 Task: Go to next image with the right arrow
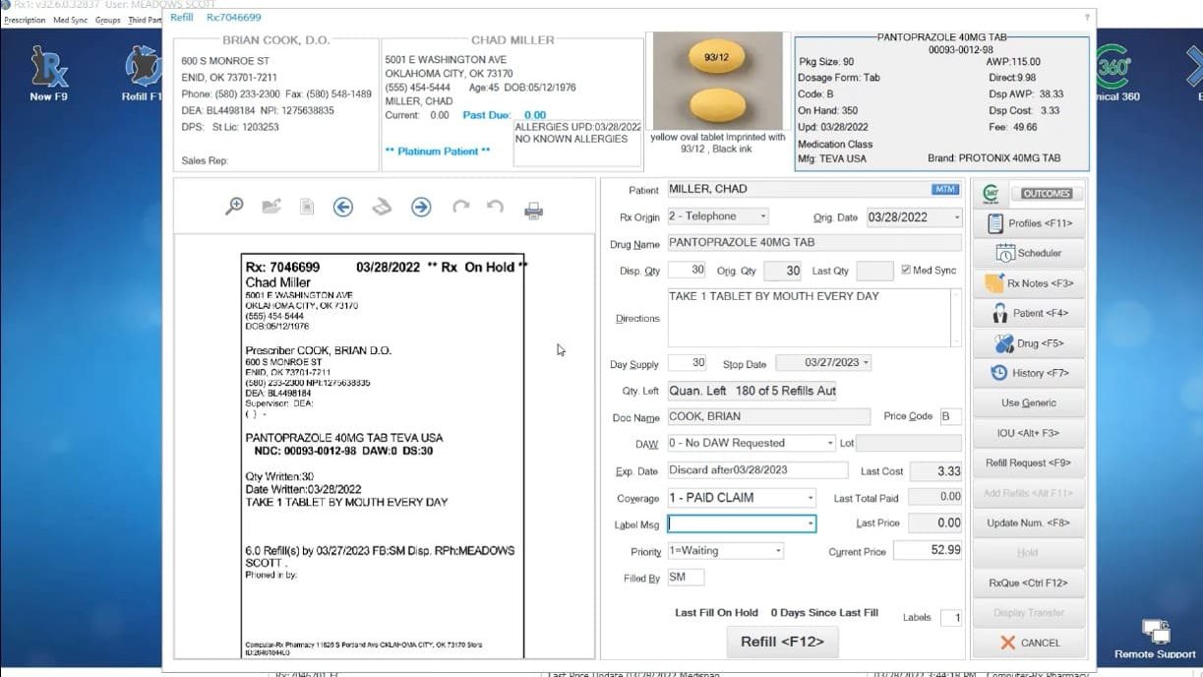[421, 207]
